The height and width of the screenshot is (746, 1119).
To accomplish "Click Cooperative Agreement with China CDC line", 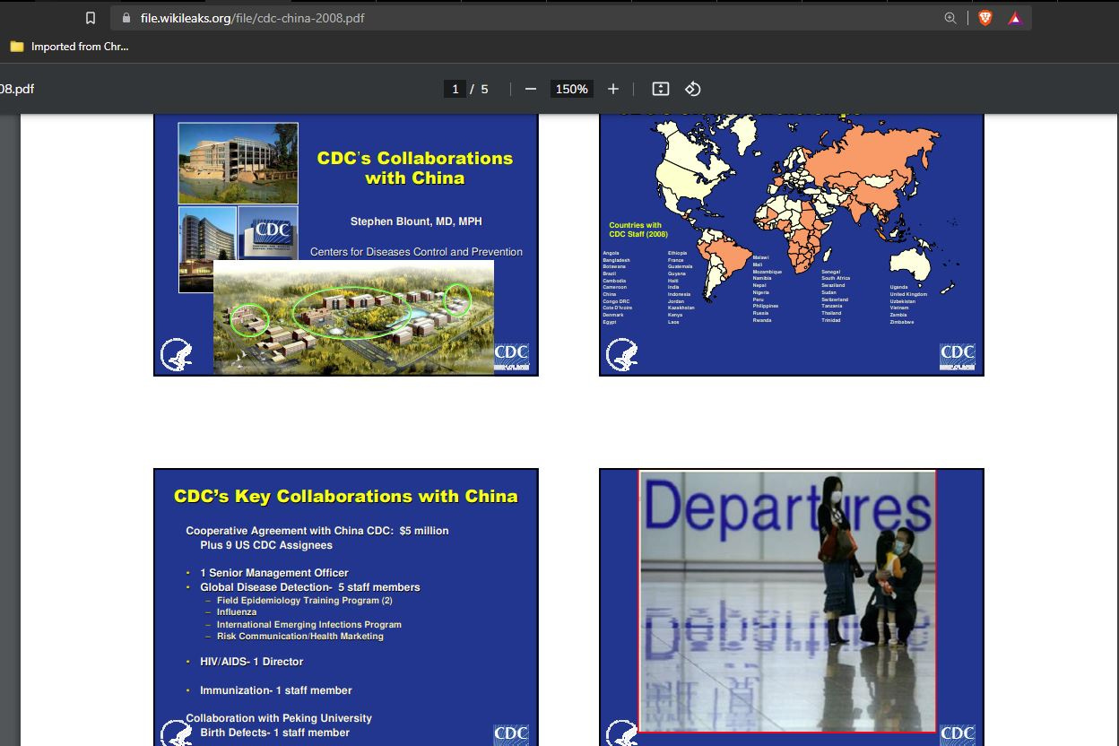I will click(x=317, y=531).
